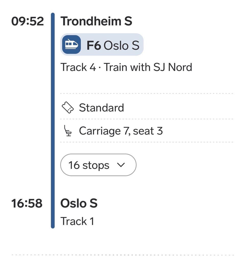Click the dotted divider at the bottom
Viewport: 245px width, 263px height.
click(x=122, y=255)
